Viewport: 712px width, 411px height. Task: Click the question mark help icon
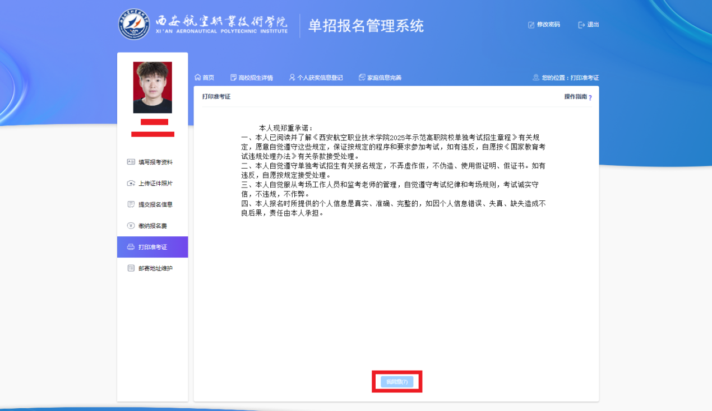(x=590, y=98)
